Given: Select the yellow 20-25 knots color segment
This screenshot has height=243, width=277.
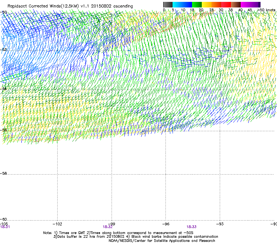Looking at the screenshot, I should pos(207,4).
